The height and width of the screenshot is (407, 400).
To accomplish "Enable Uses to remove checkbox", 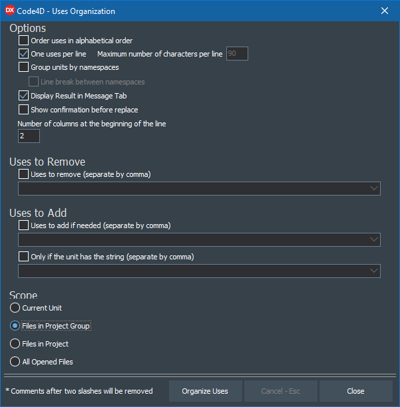I will coord(24,174).
